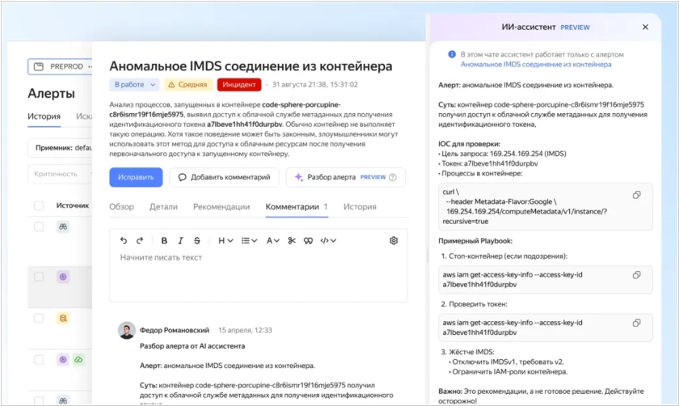This screenshot has height=406, width=679.
Task: Insert a quote block in editor
Action: click(308, 240)
